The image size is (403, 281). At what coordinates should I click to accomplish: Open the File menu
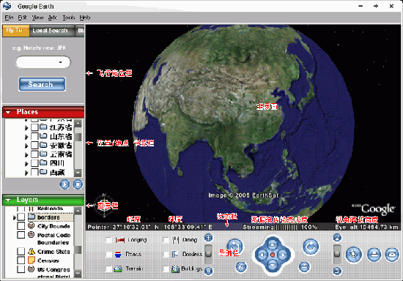tap(9, 18)
